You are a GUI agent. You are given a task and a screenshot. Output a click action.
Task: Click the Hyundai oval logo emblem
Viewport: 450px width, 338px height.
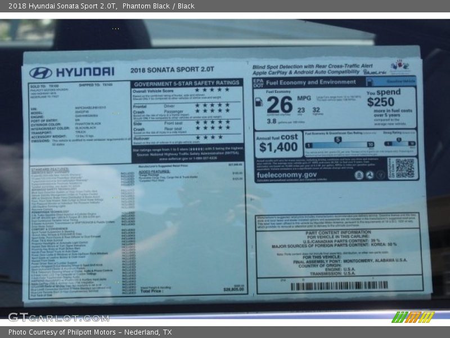[x=40, y=73]
